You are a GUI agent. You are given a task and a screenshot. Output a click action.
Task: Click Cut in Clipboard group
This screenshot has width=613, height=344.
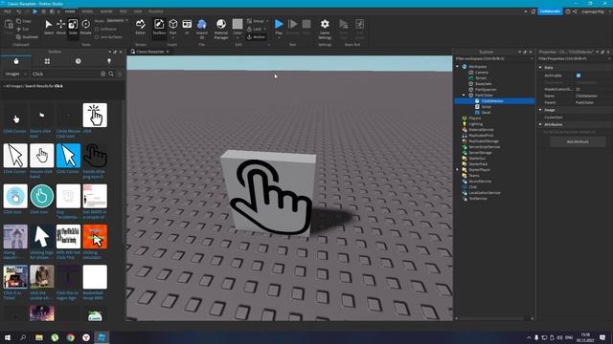tap(23, 30)
